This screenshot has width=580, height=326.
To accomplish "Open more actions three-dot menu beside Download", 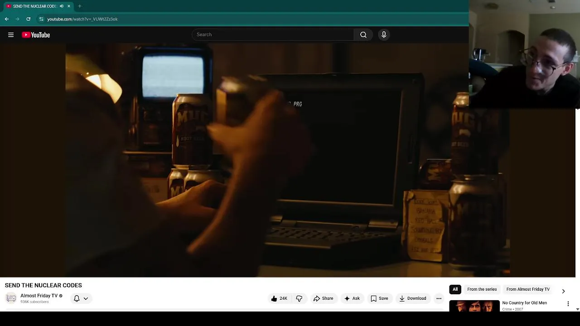I will (x=439, y=298).
